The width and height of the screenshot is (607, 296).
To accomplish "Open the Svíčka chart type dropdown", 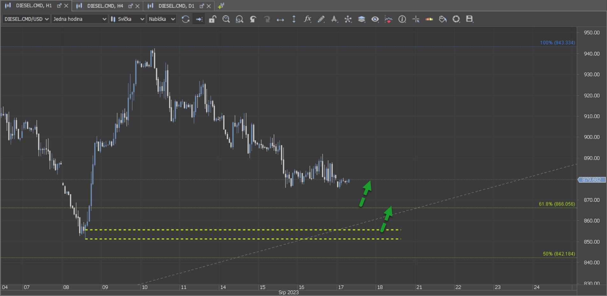I will [x=127, y=19].
